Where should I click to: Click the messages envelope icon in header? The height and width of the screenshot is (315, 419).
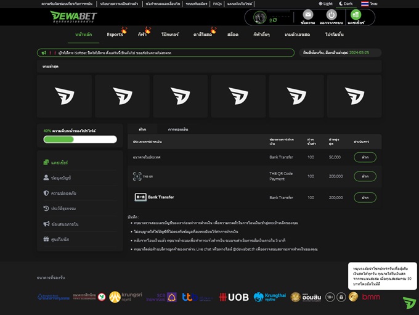click(x=308, y=15)
